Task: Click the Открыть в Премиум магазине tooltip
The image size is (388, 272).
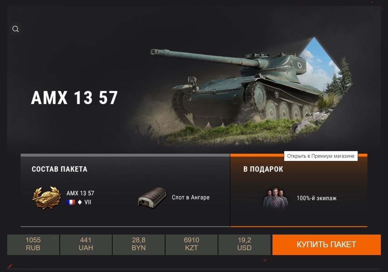Action: 321,156
